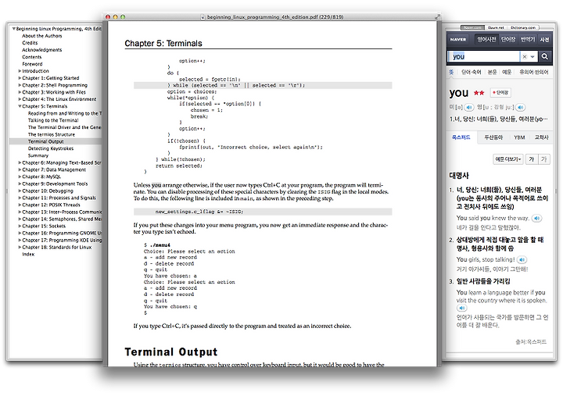Collapse Chapter 5: Terminals in outline
563x396 pixels.
[x=20, y=106]
